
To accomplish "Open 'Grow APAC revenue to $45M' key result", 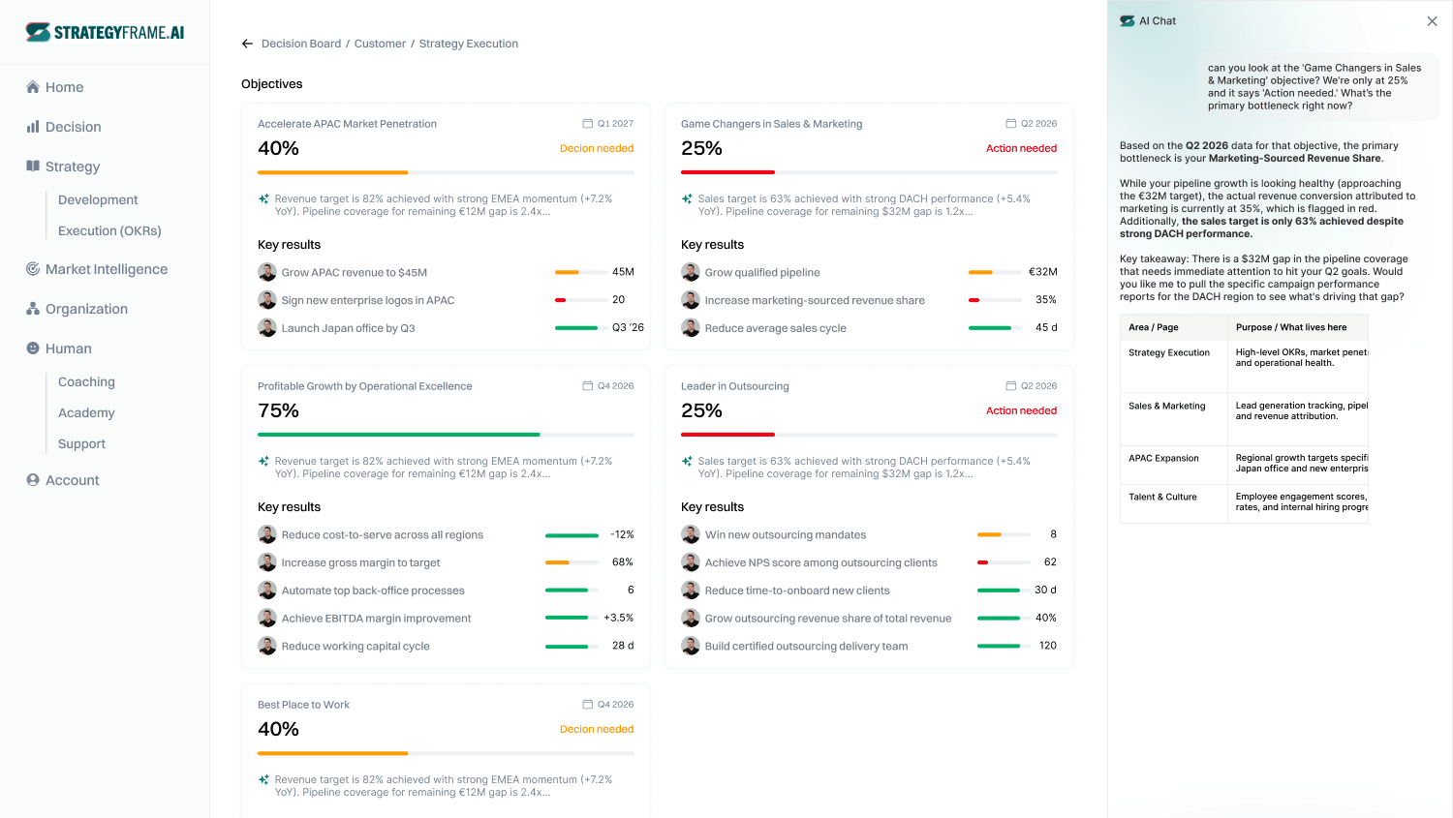I will 354,273.
